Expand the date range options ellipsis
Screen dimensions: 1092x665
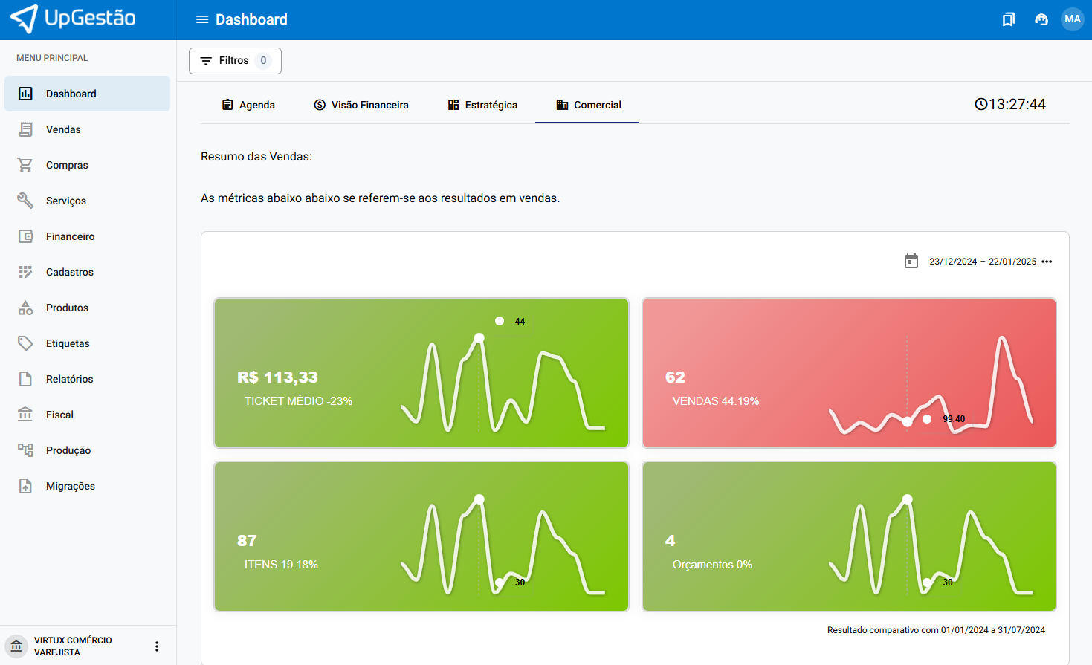[1047, 262]
